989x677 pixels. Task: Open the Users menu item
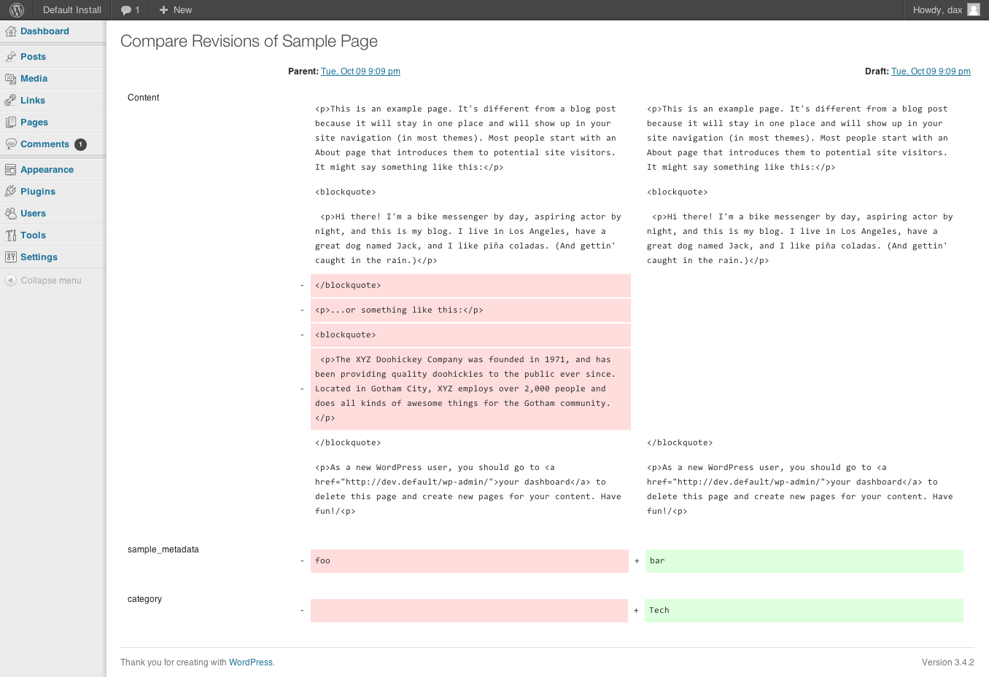click(33, 214)
